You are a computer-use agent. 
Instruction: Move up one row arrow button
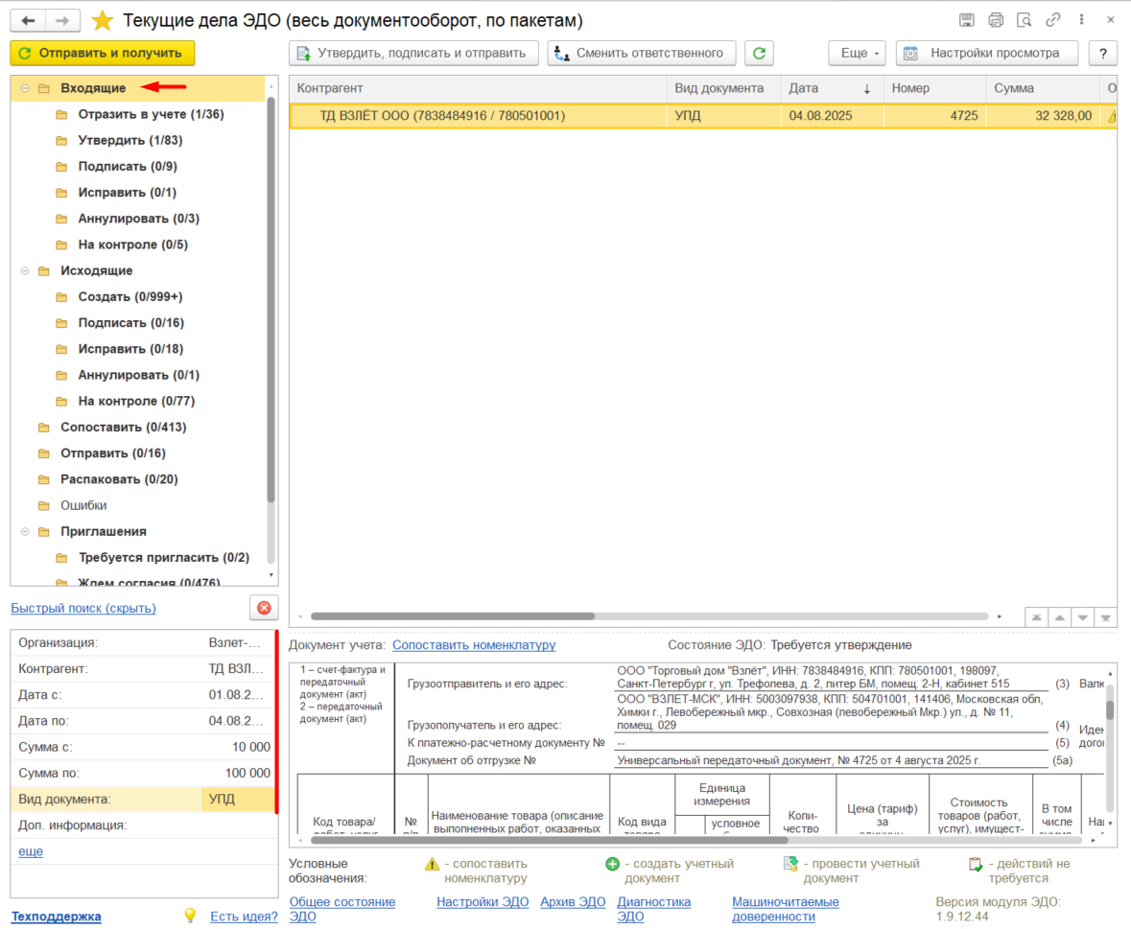(x=1060, y=616)
